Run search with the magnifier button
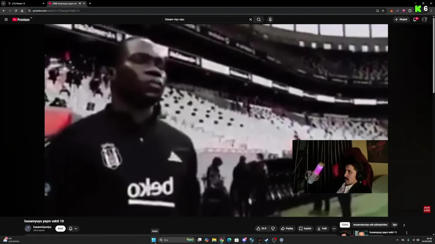The image size is (435, 244). coord(259,19)
